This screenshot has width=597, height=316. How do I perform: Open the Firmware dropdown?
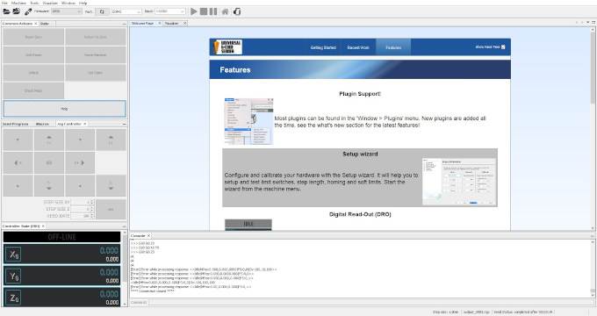67,11
